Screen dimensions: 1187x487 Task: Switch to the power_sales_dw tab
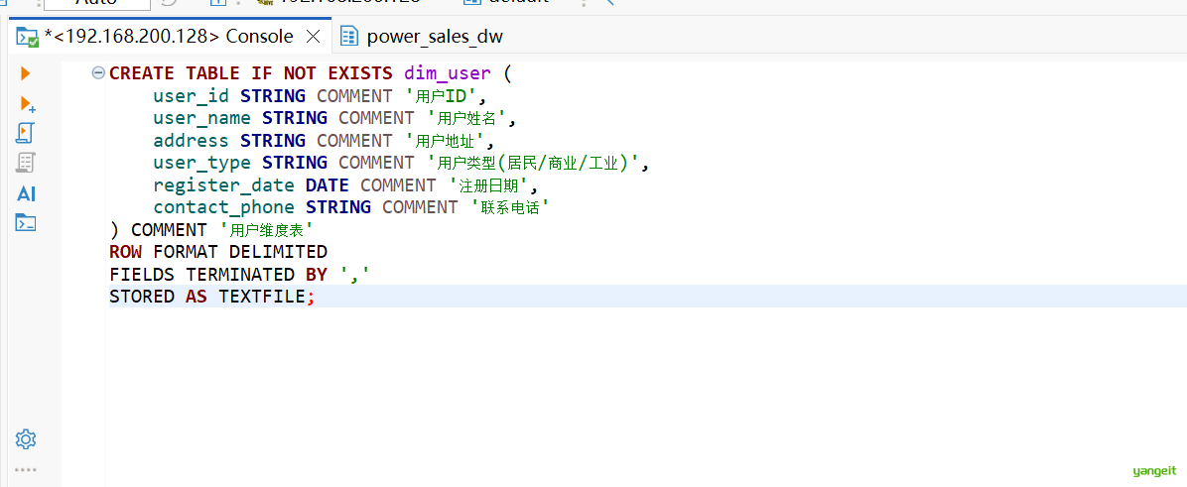(435, 37)
